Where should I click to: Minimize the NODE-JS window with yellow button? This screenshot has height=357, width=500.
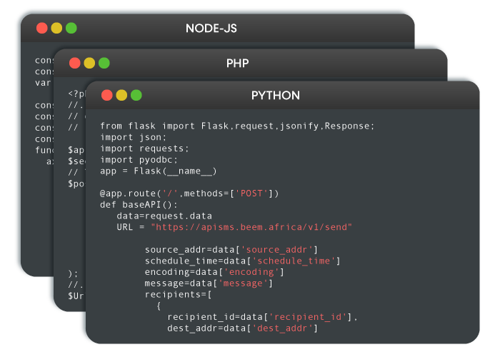point(56,28)
